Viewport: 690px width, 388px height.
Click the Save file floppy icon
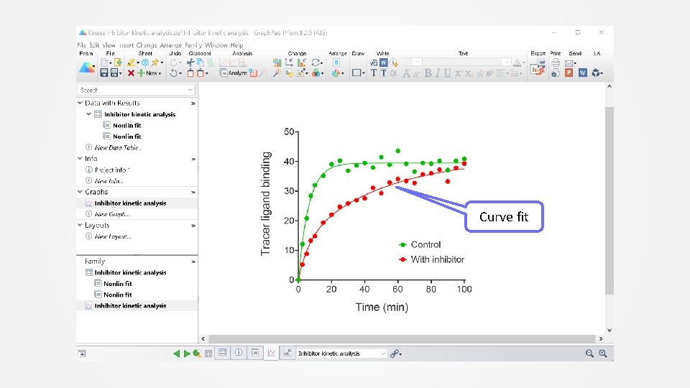(104, 73)
